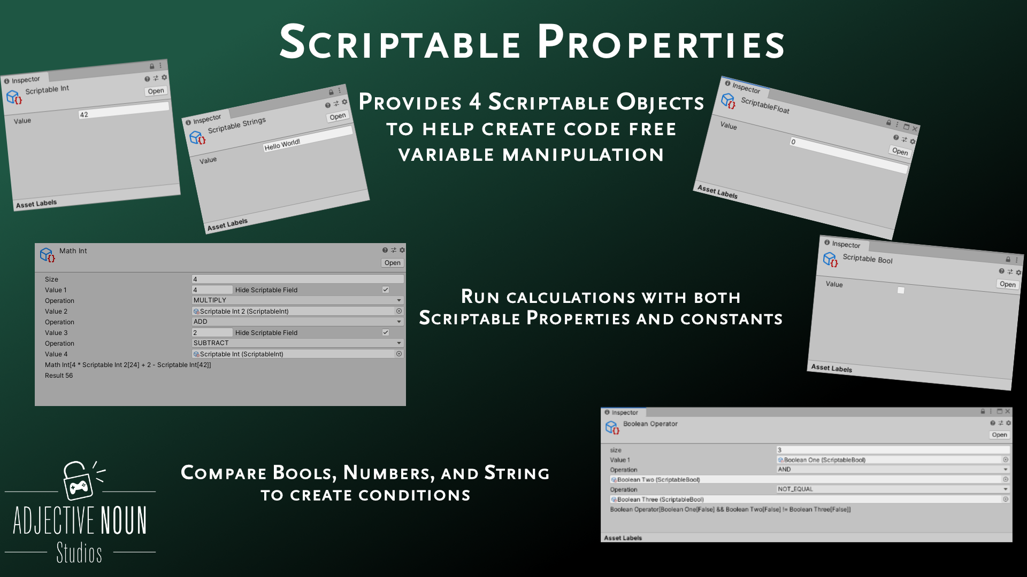Toggle Hide Scriptable Field checkbox for Value 1
The image size is (1027, 577).
coord(386,290)
